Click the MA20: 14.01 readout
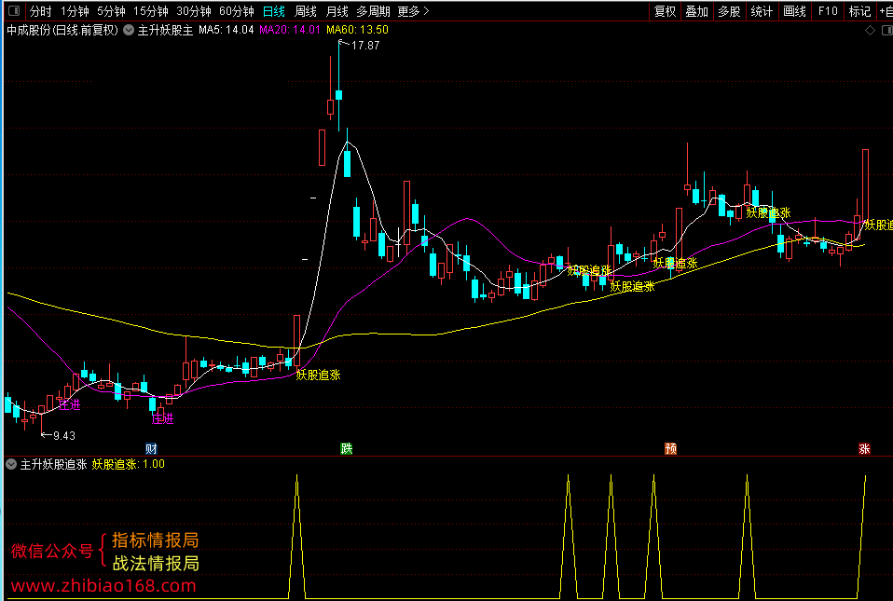893x601 pixels. (x=290, y=30)
